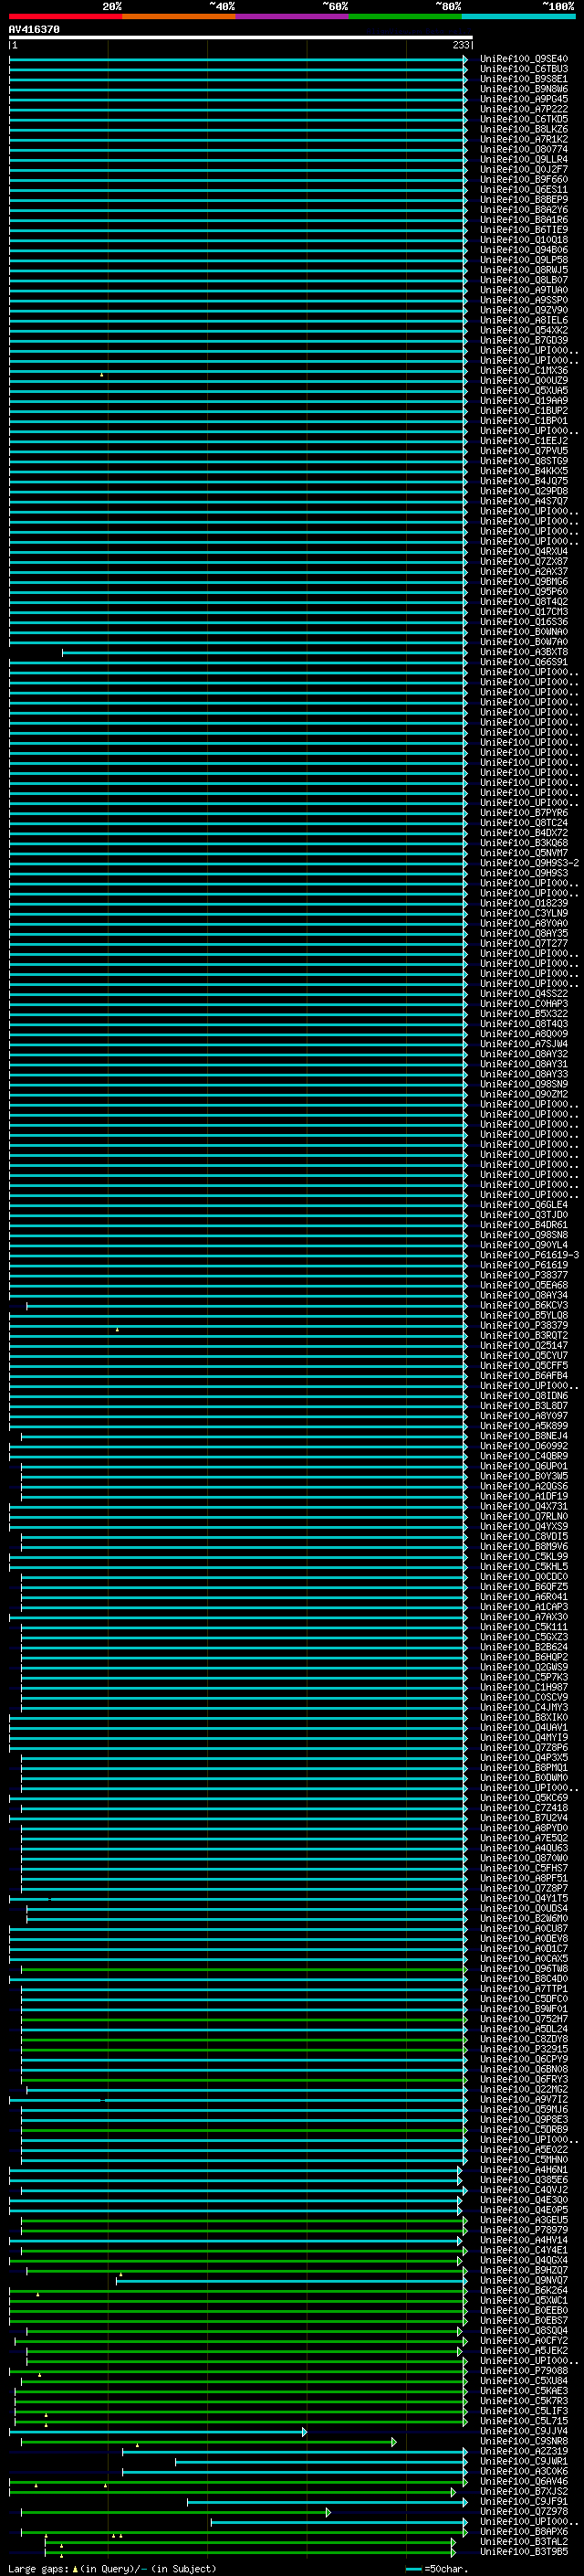Click the red 20% identity legend bar
The width and height of the screenshot is (584, 2576).
[65, 17]
